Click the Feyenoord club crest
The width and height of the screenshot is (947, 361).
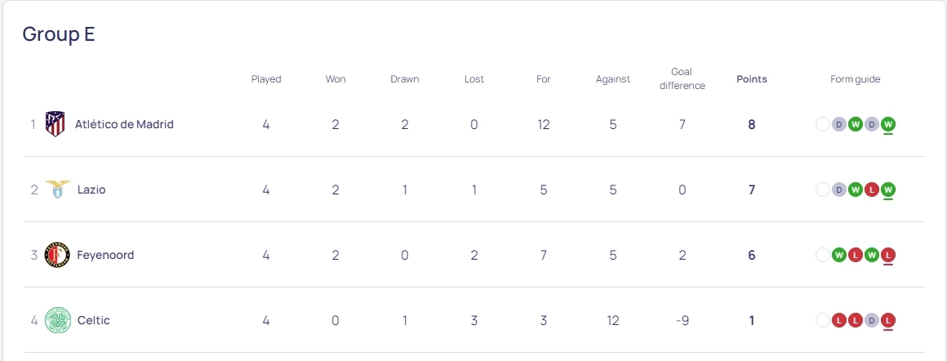tap(57, 255)
